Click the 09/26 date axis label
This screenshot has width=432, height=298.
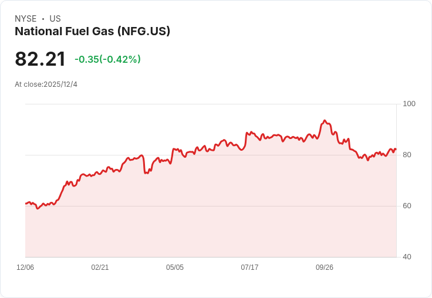click(x=325, y=267)
